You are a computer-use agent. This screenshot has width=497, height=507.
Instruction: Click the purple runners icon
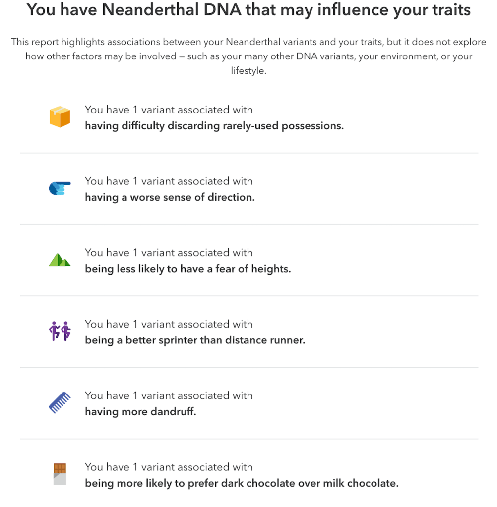[x=60, y=332]
